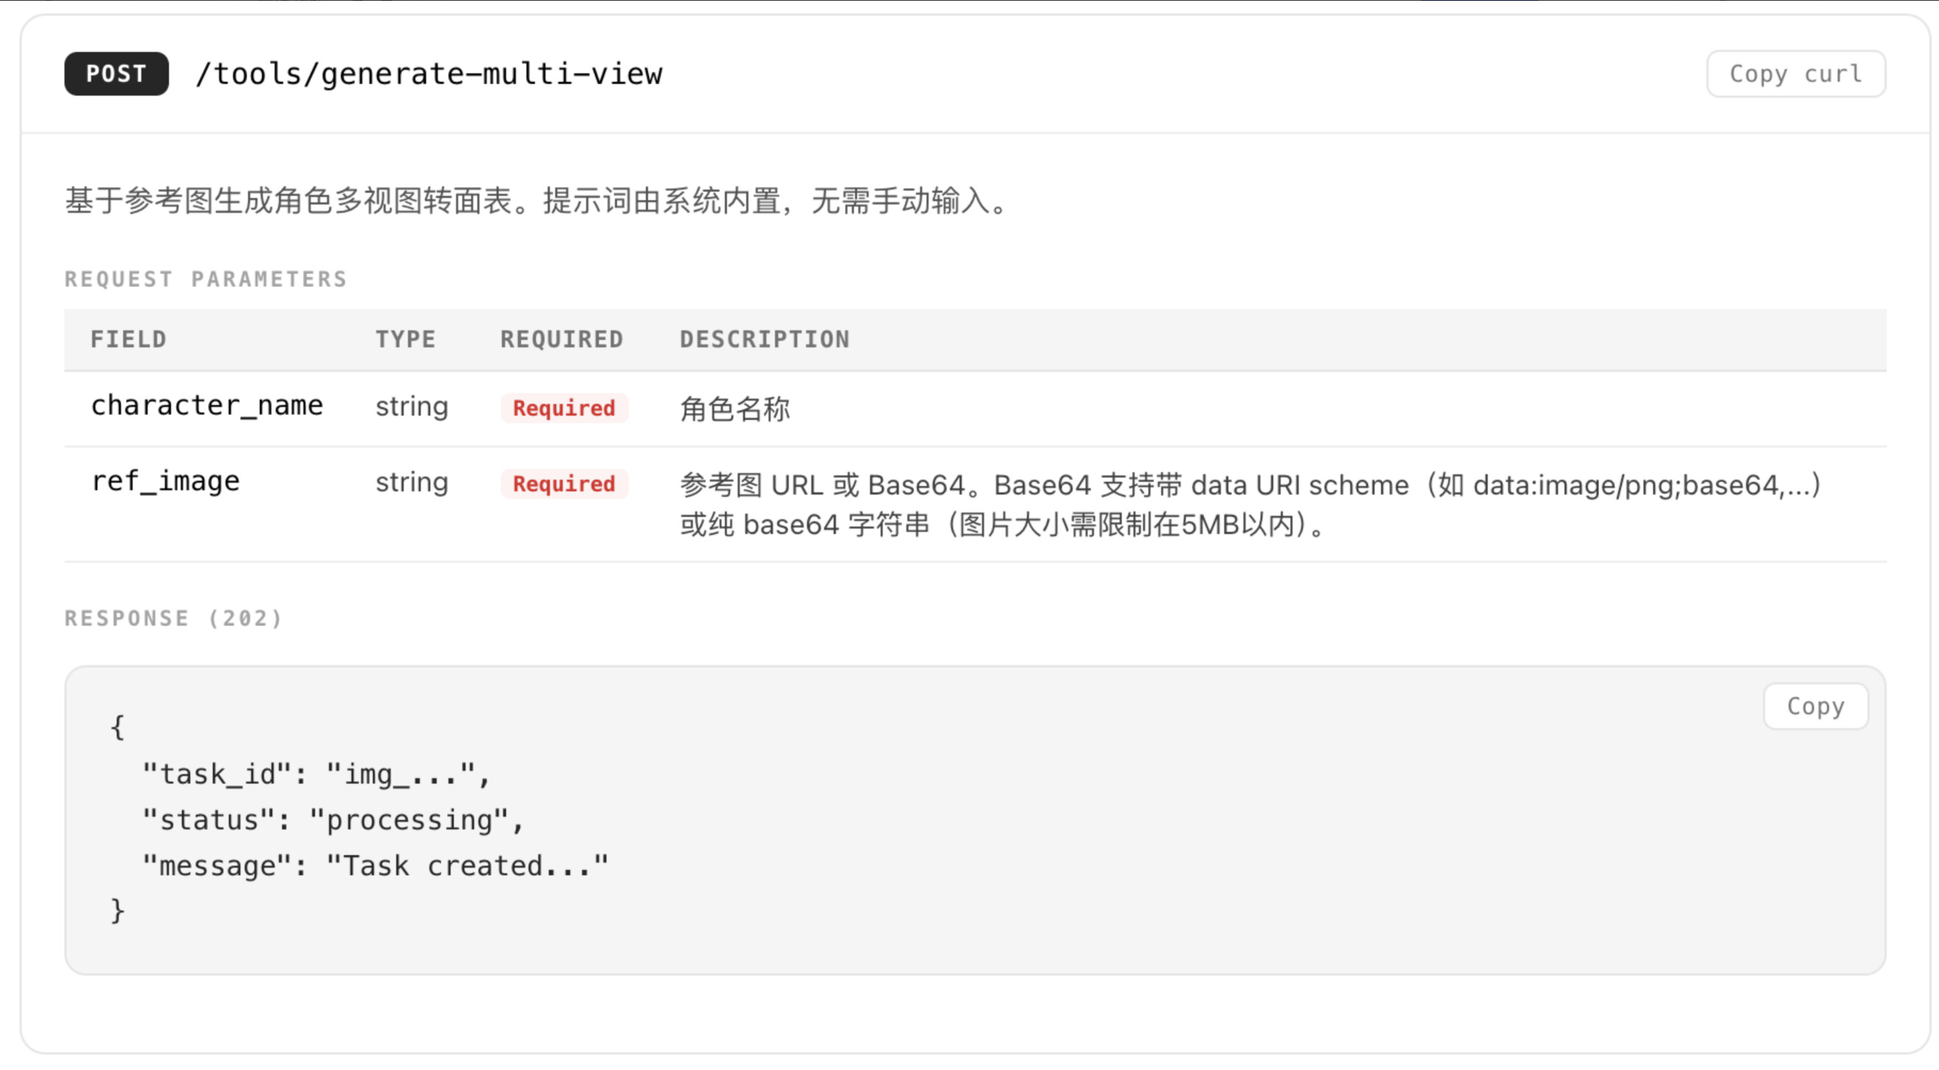The image size is (1939, 1070).
Task: Click the Copy curl button
Action: pos(1795,74)
